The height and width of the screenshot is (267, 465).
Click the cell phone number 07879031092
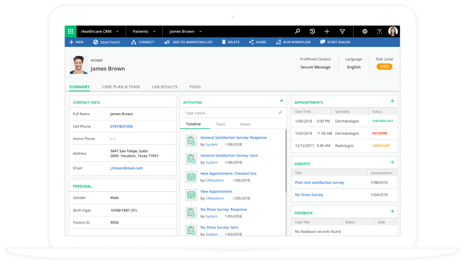[122, 127]
